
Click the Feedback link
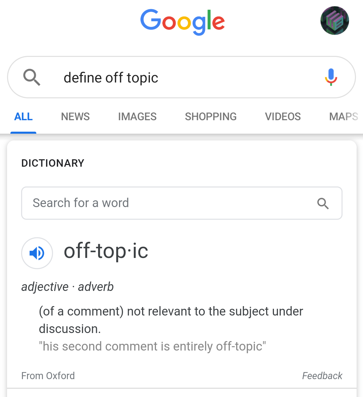[x=322, y=376]
